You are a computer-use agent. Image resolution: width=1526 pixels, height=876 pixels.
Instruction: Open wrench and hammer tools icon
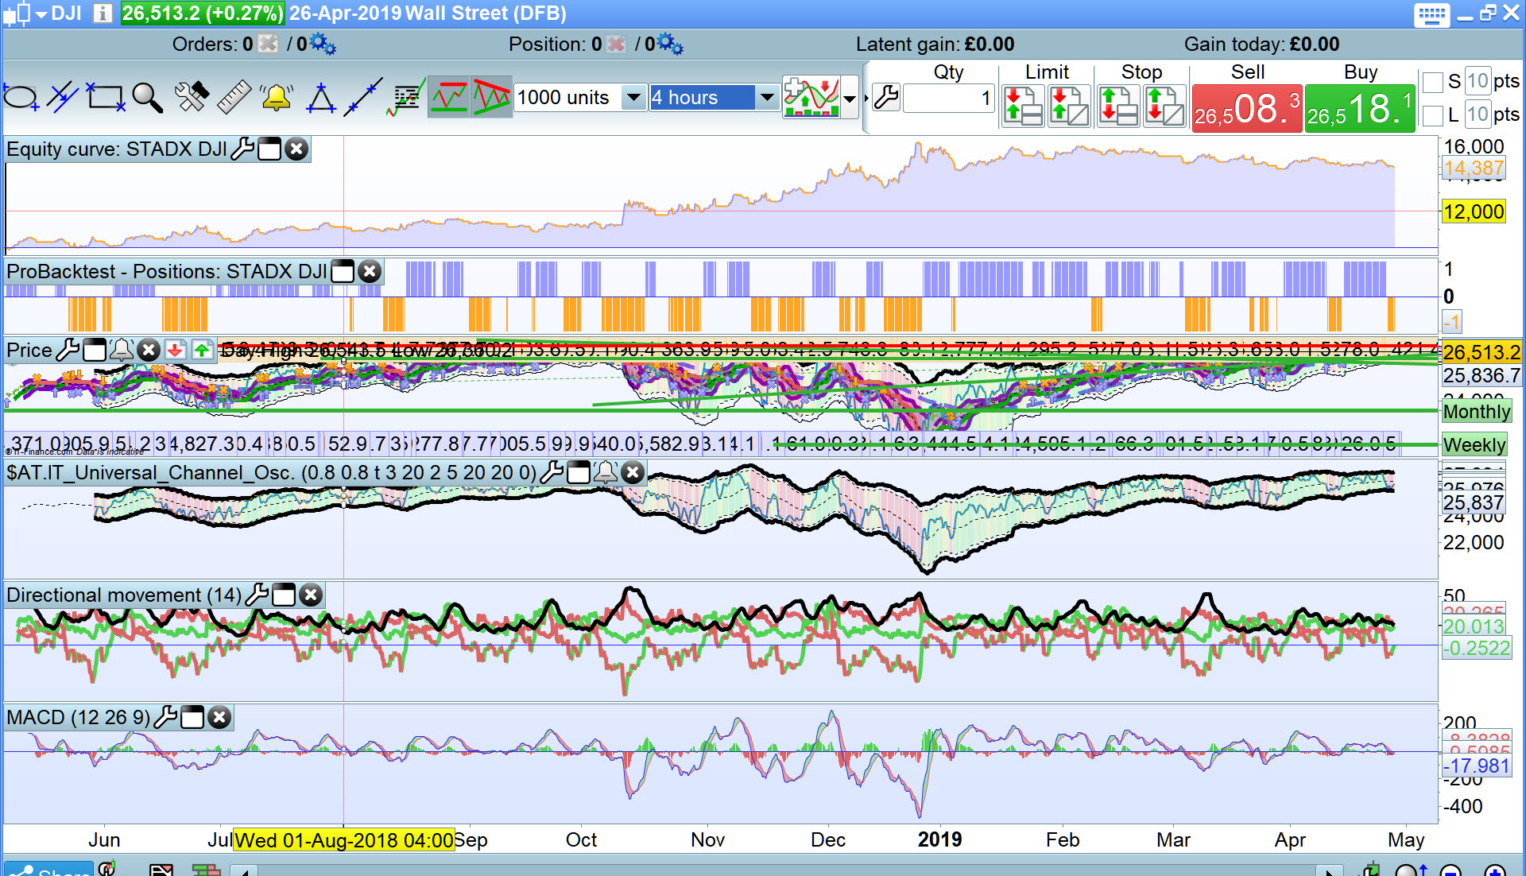pos(192,99)
